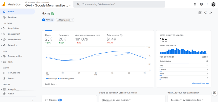
Task: Click the customize report edit icon
Action: [200, 13]
